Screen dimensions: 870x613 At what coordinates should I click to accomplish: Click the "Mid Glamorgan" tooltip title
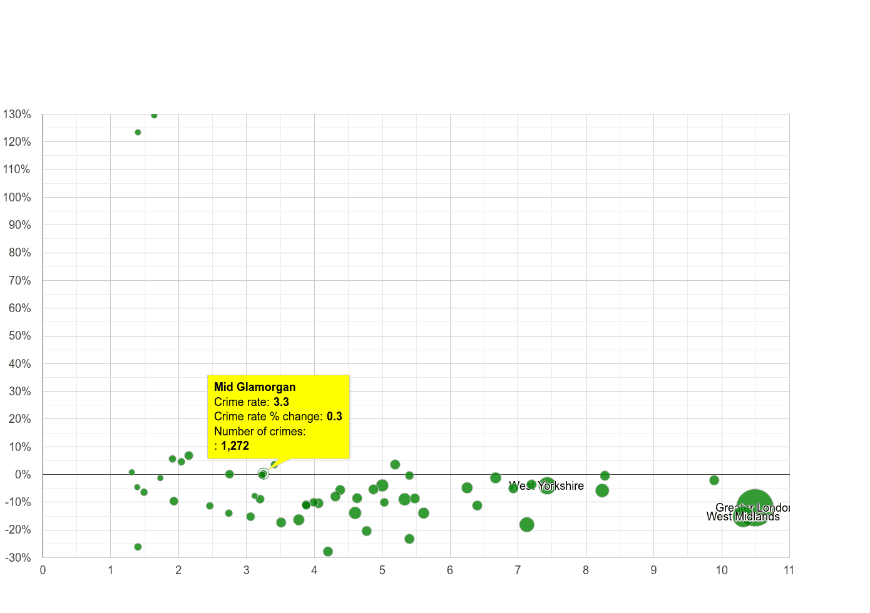coord(255,387)
